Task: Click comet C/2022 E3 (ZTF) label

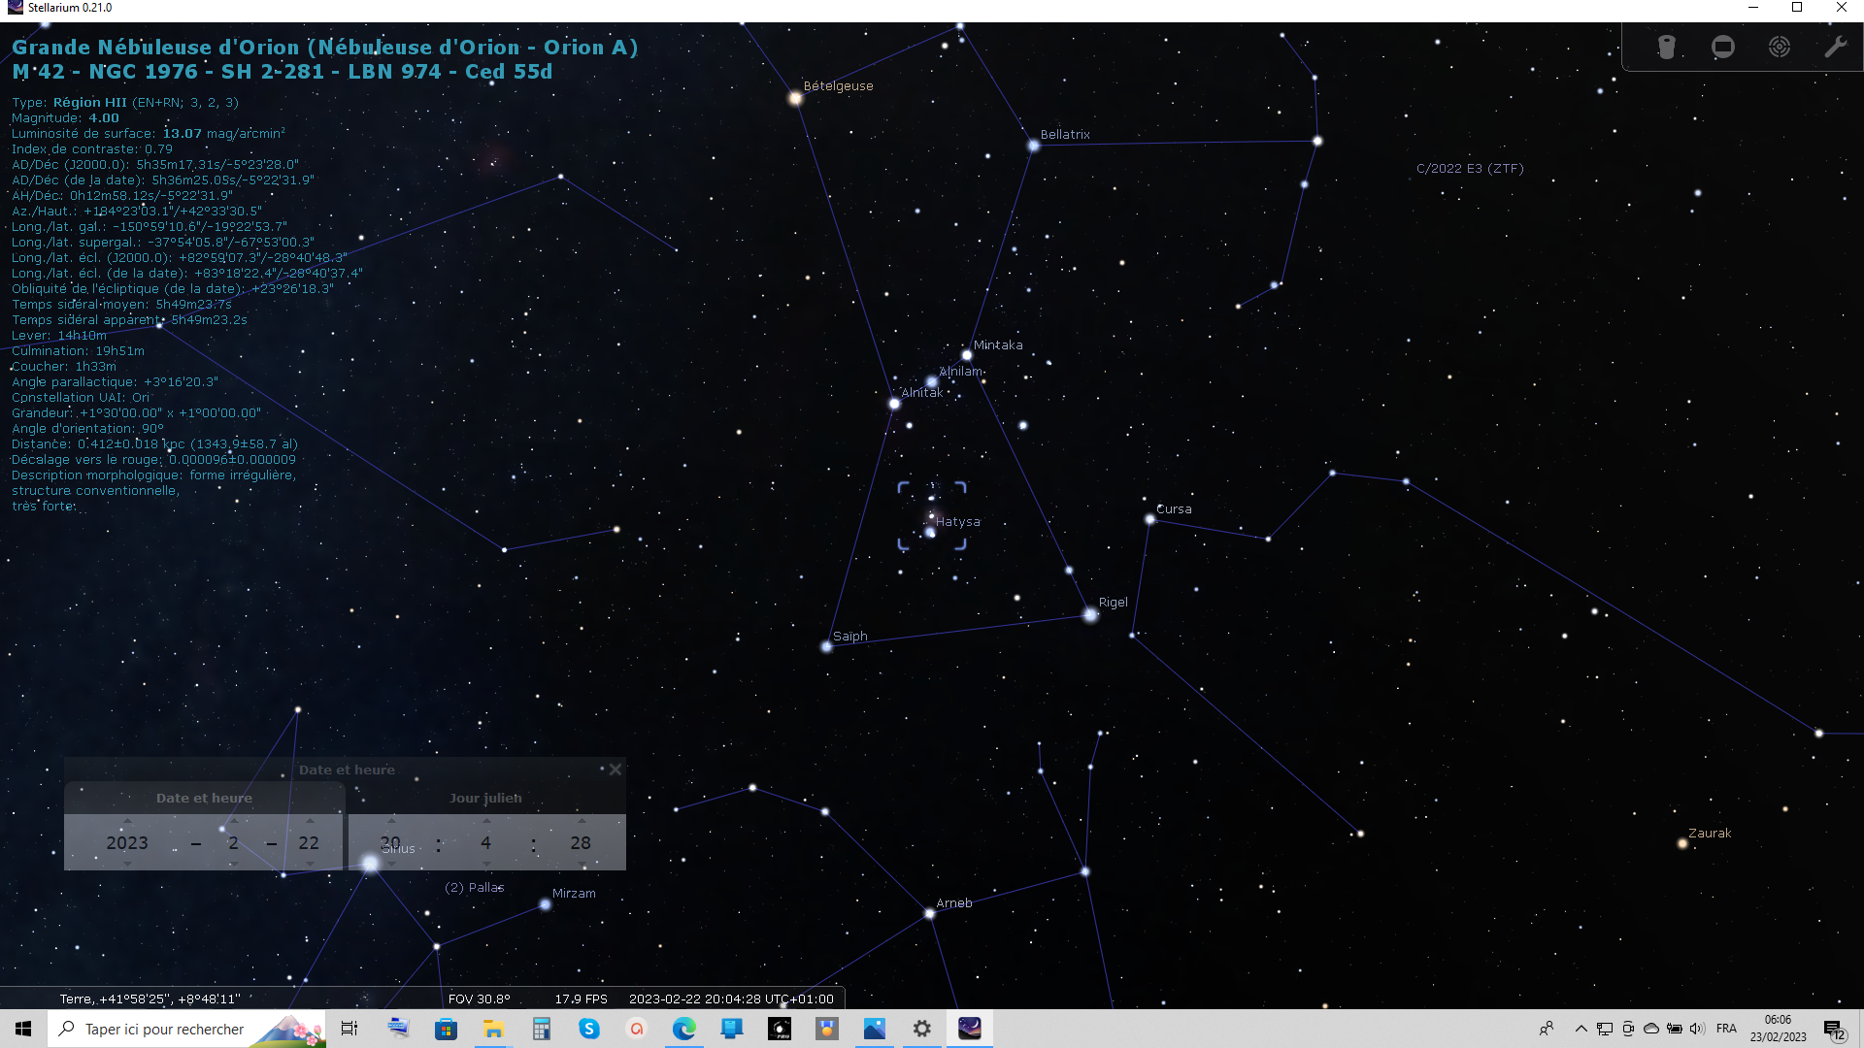Action: pos(1469,169)
